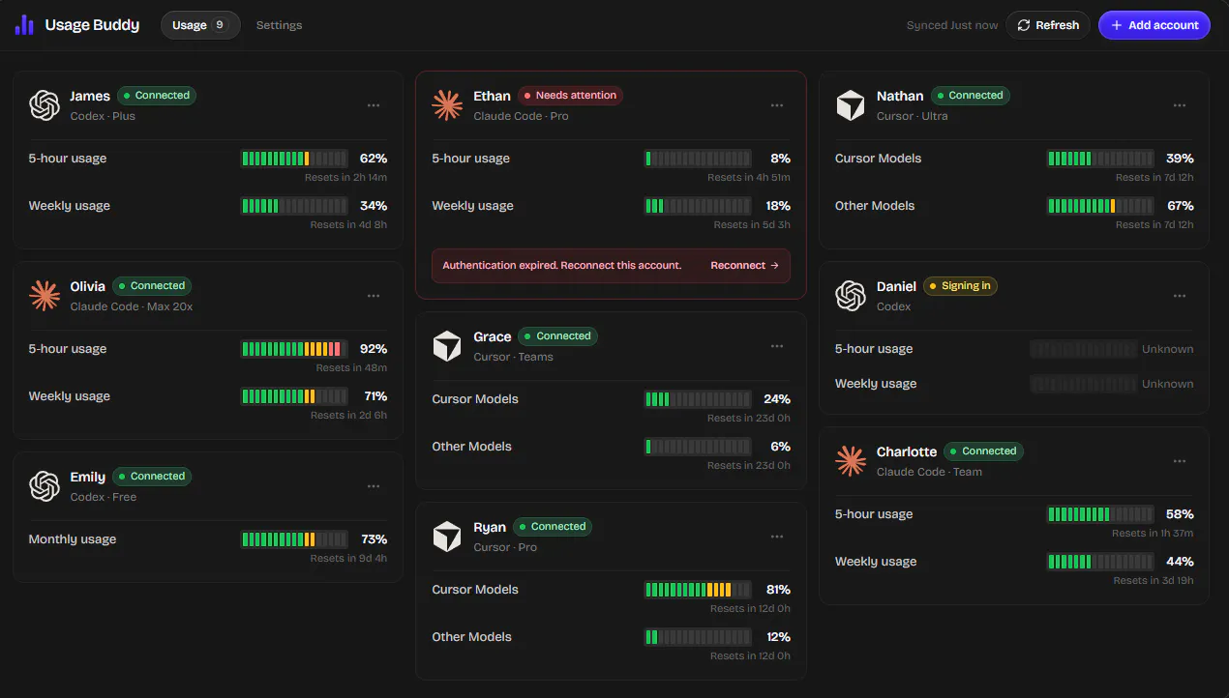Screen dimensions: 1229x698
Task: Click Daniel's Codex OpenAI logo
Action: [x=851, y=296]
